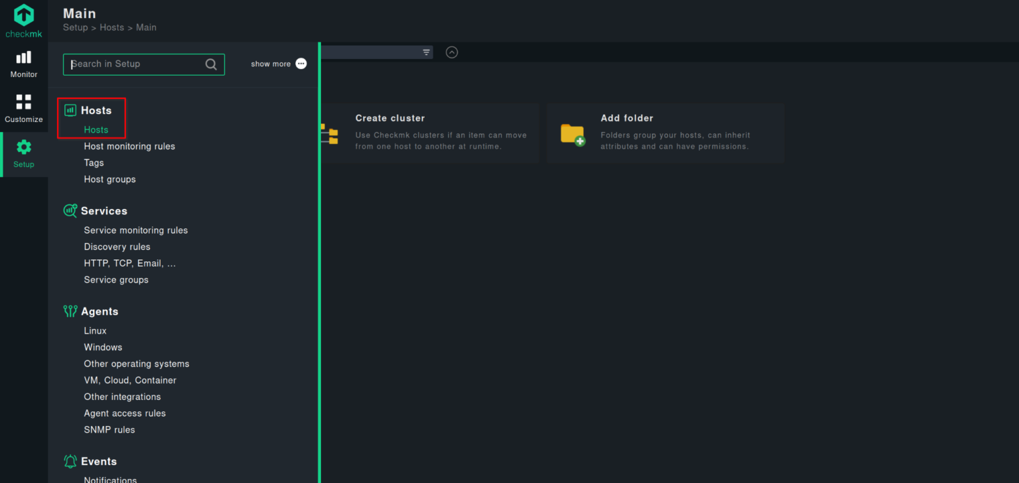
Task: Click the Agents section icon
Action: click(70, 311)
